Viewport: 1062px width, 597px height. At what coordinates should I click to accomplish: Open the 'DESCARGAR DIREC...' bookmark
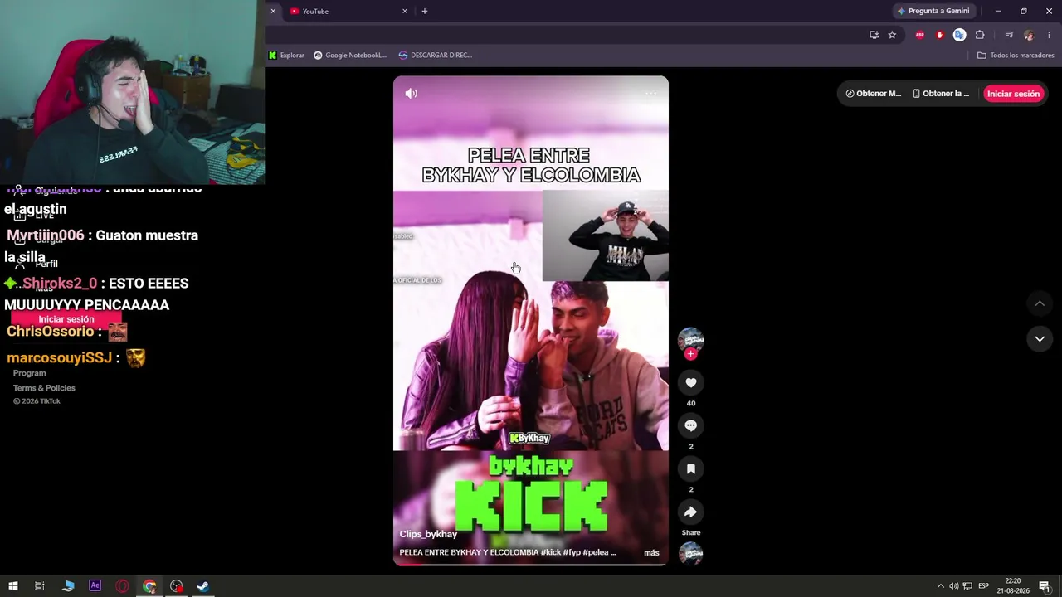point(435,56)
